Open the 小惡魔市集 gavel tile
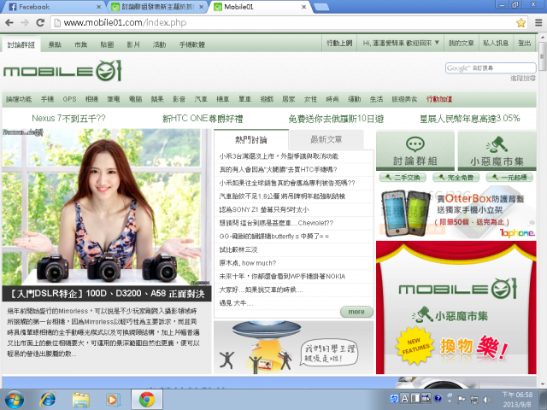Screen dimensions: 547x410 tap(497, 150)
